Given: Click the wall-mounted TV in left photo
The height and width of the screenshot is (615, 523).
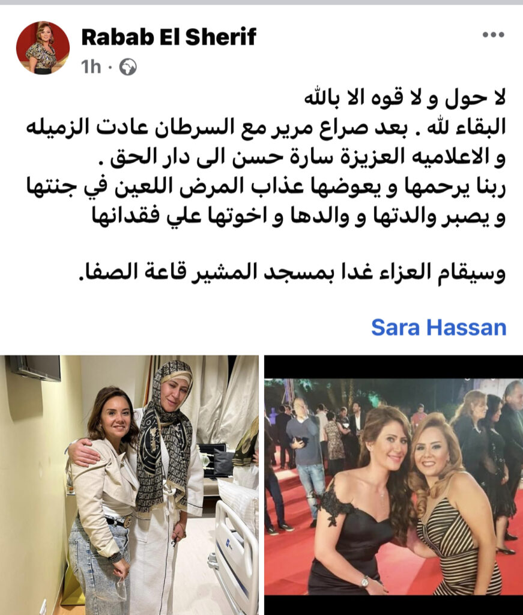Looking at the screenshot, I should 35,368.
